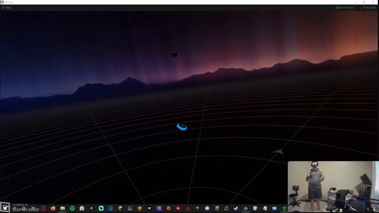Click the Full Screen button

click(x=368, y=8)
